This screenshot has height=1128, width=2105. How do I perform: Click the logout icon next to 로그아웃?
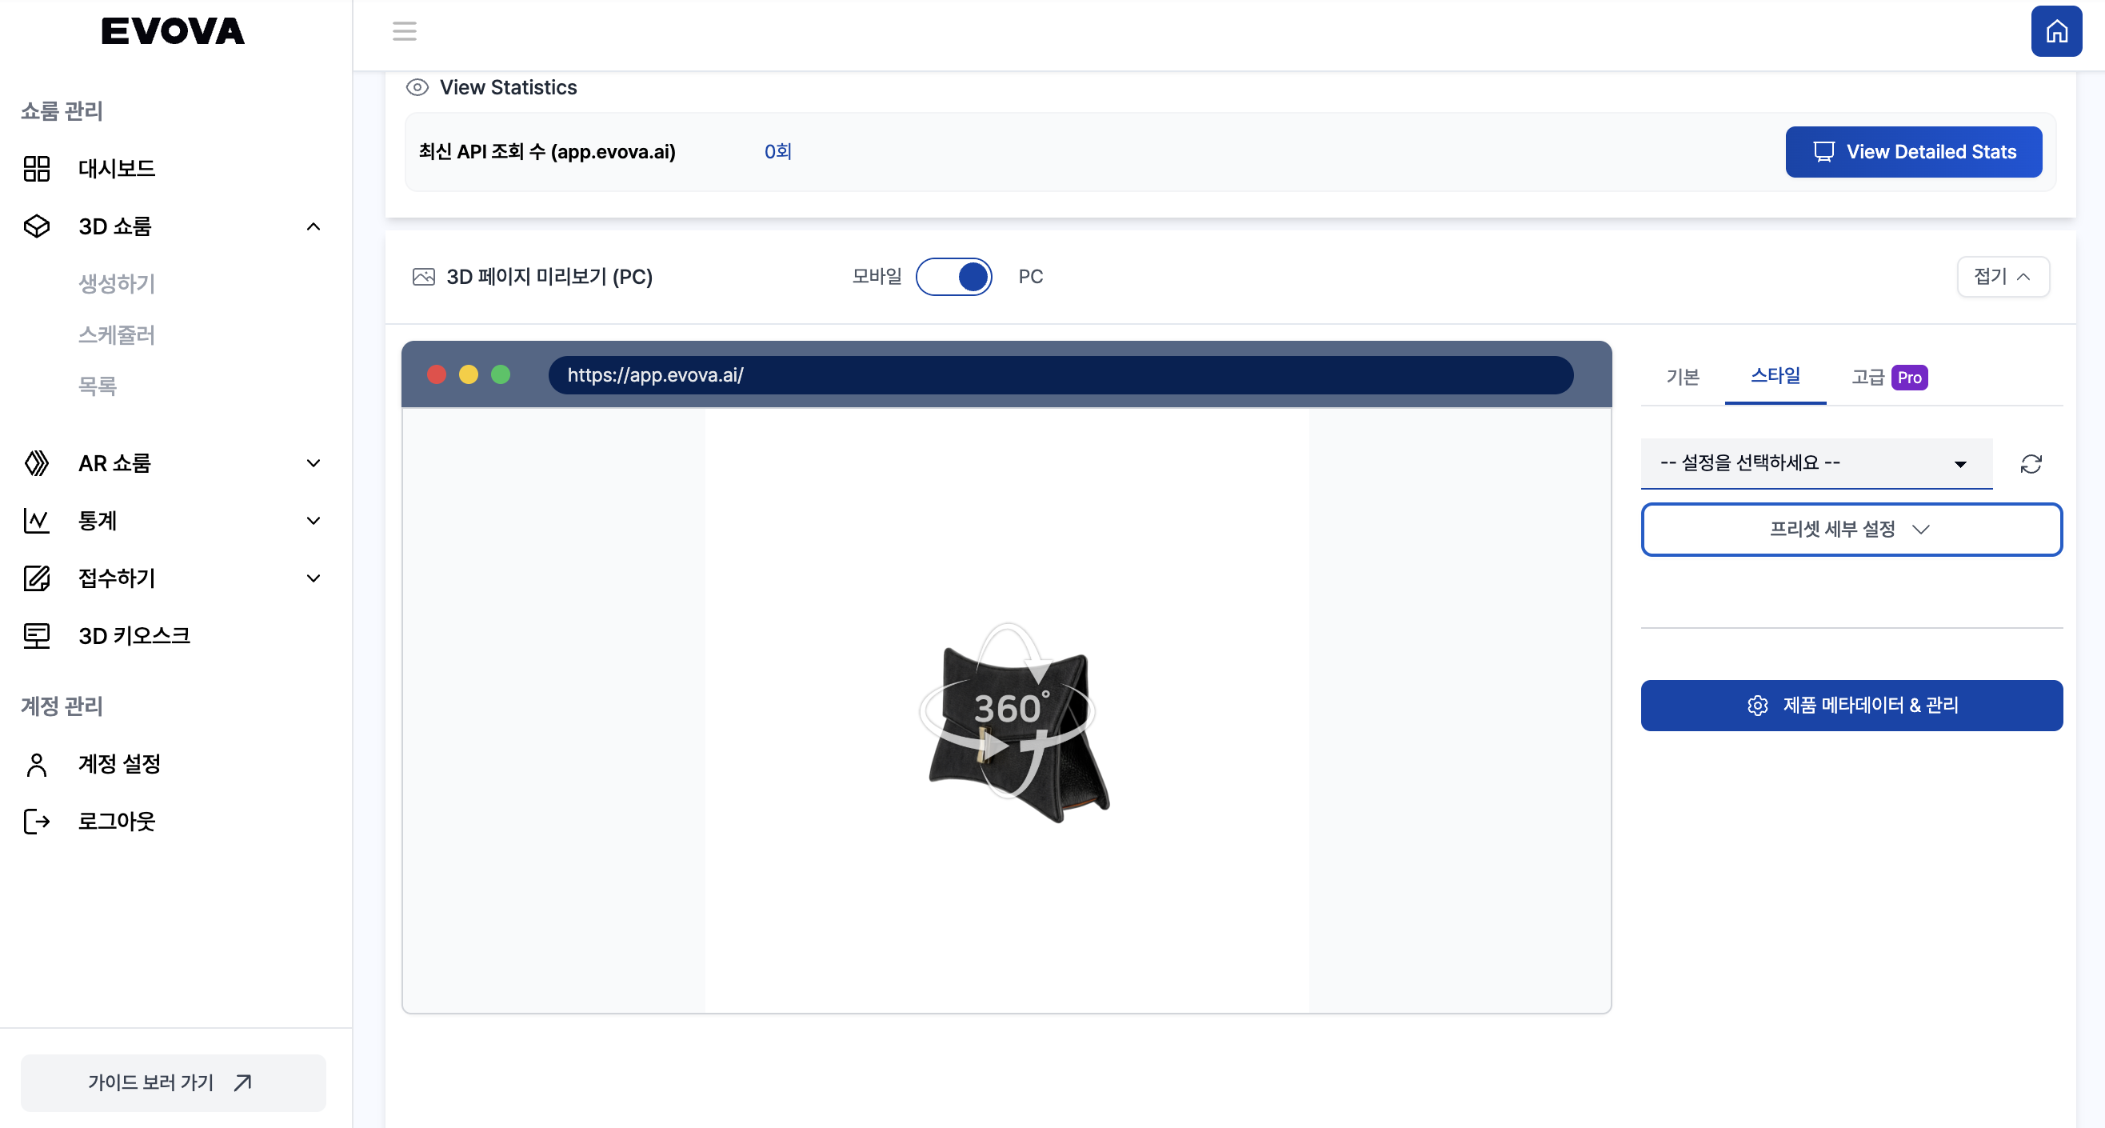[37, 822]
